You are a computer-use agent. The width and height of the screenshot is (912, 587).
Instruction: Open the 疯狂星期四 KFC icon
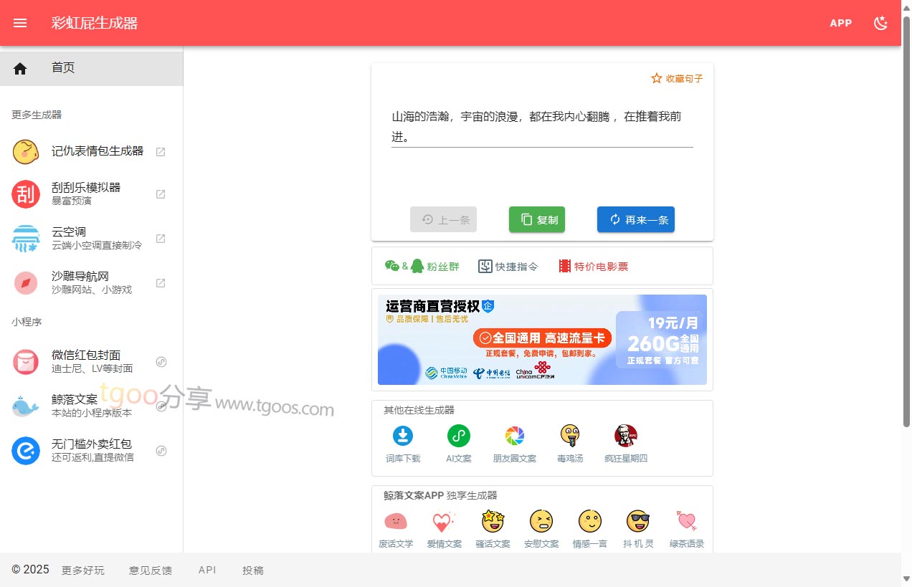click(x=625, y=435)
